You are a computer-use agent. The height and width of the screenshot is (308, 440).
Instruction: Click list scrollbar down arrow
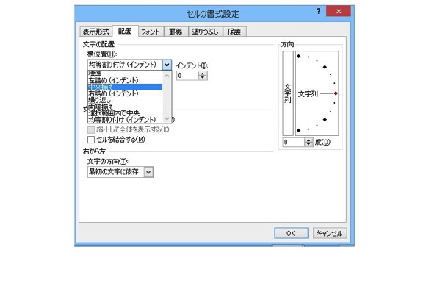point(167,119)
